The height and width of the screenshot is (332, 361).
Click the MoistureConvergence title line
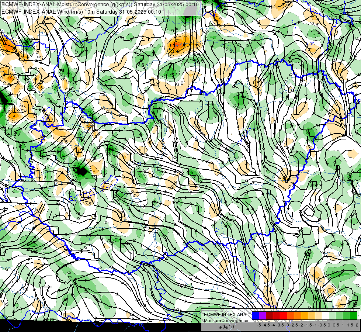coord(100,4)
